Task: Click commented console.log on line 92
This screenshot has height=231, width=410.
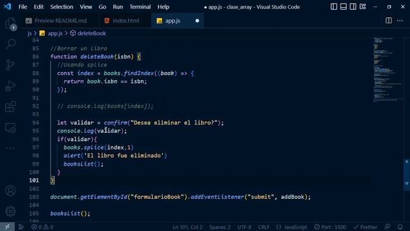Action: click(x=105, y=106)
